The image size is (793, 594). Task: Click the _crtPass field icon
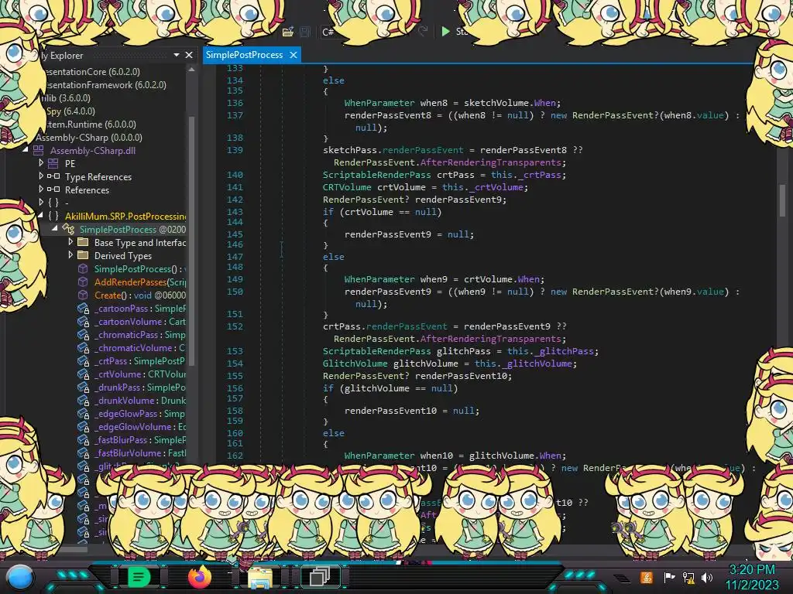[83, 360]
